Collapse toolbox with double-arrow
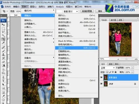Image resolution: width=139 pixels, height=104 pixels. pos(1,16)
